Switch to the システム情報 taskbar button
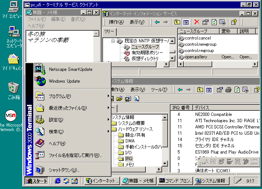This screenshot has height=189, width=262. tap(211, 181)
